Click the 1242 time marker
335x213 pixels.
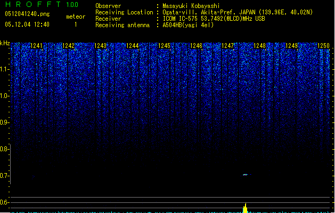pyautogui.click(x=68, y=46)
